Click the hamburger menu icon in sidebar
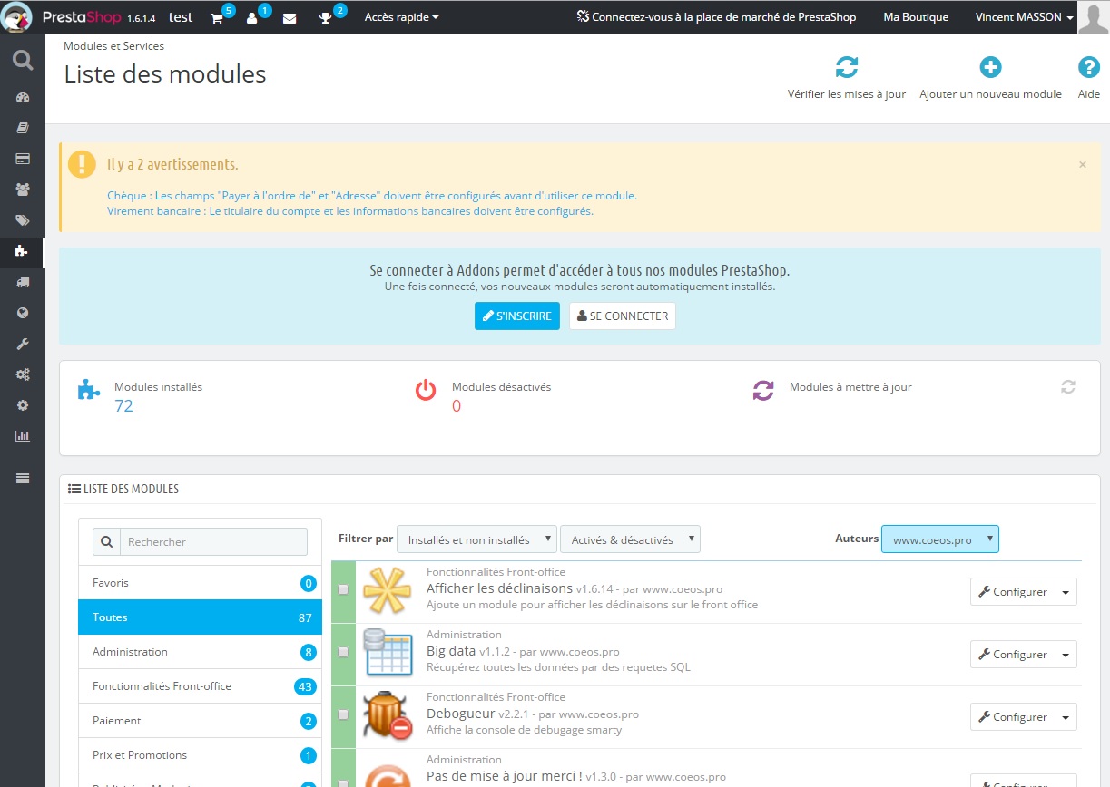 23,478
